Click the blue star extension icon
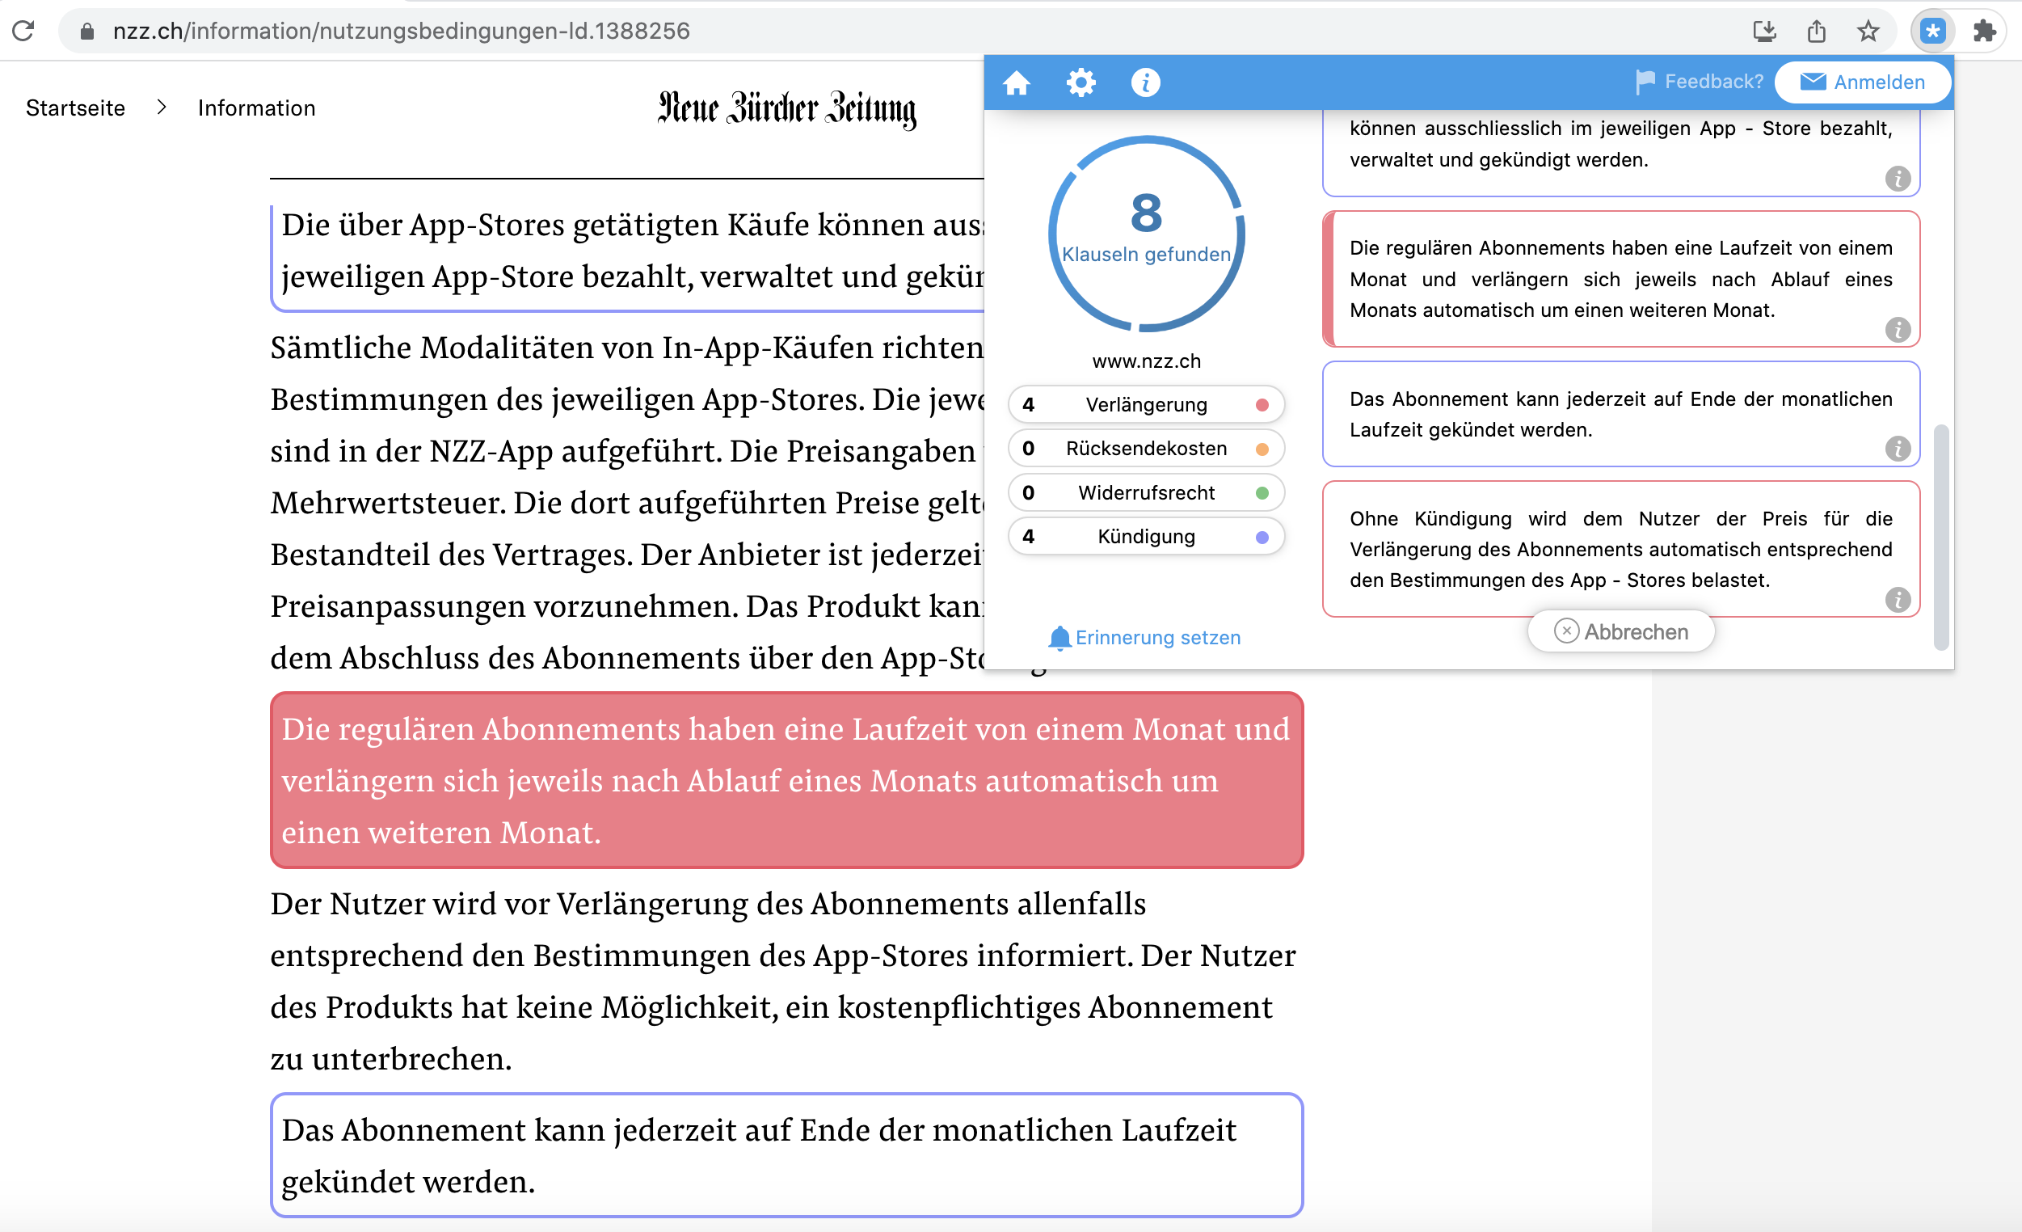The height and width of the screenshot is (1232, 2022). pos(1932,32)
